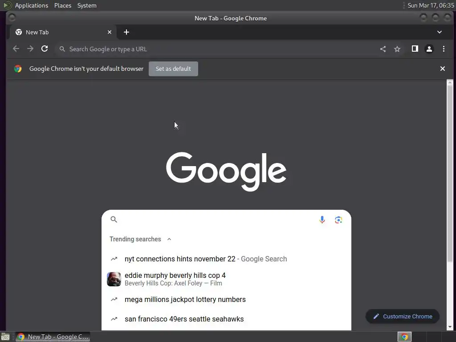Screen dimensions: 456x342
Task: Open the Applications menu
Action: tap(32, 5)
